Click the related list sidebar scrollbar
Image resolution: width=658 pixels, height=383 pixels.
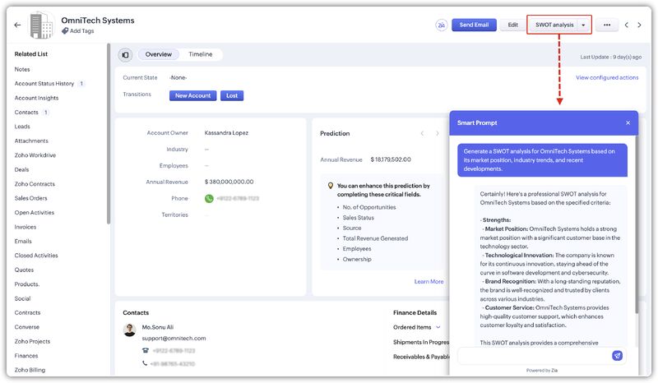(109, 133)
